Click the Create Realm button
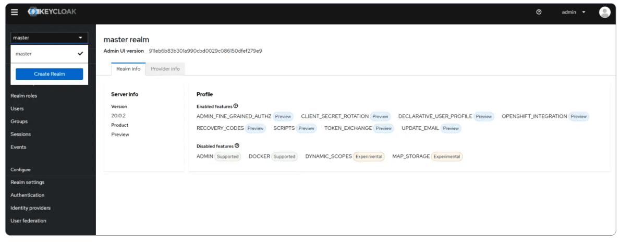 49,74
